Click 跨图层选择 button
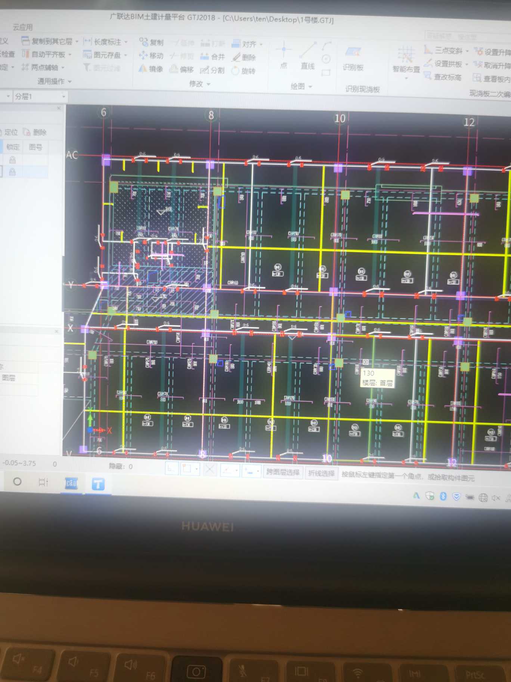 click(x=283, y=472)
